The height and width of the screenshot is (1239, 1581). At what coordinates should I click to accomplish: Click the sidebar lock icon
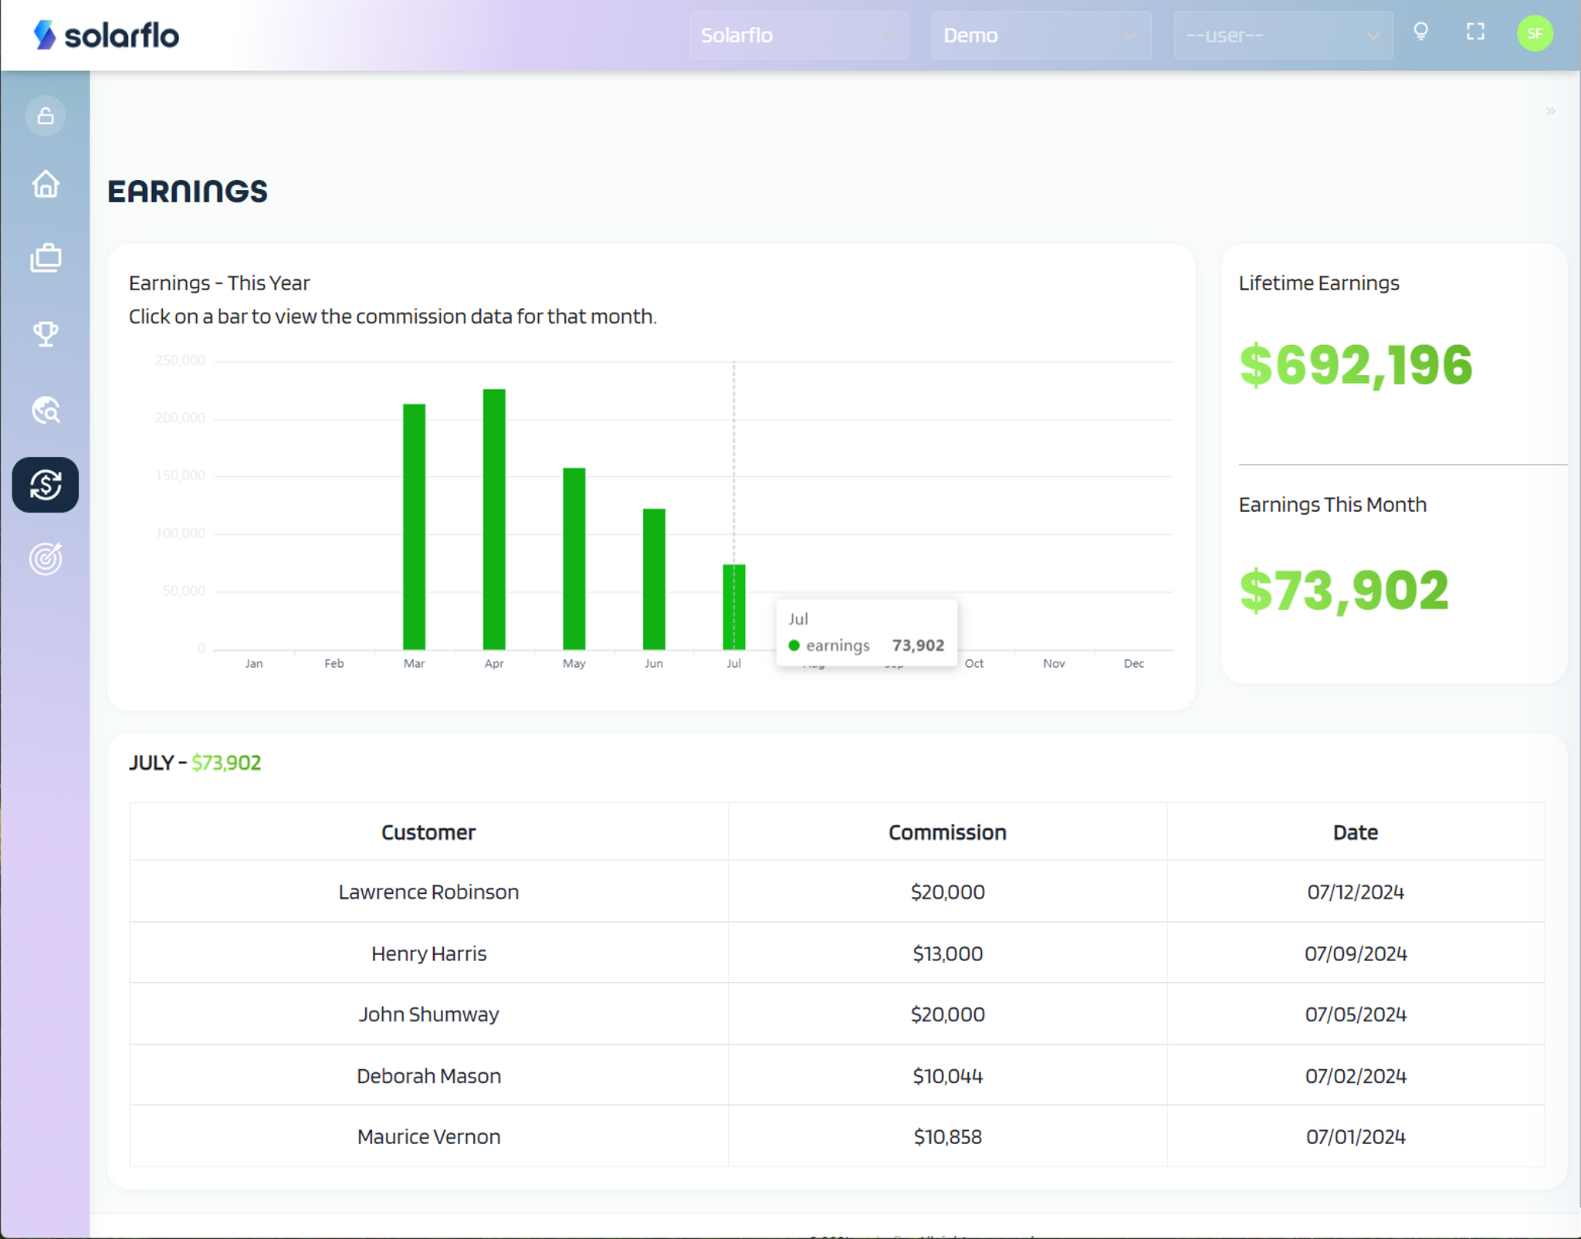pos(46,117)
